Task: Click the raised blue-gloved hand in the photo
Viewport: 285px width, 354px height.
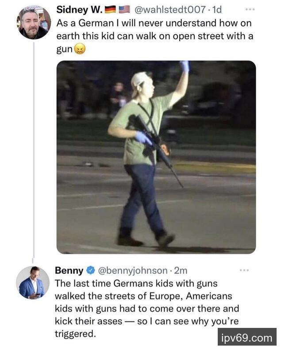Action: [185, 66]
